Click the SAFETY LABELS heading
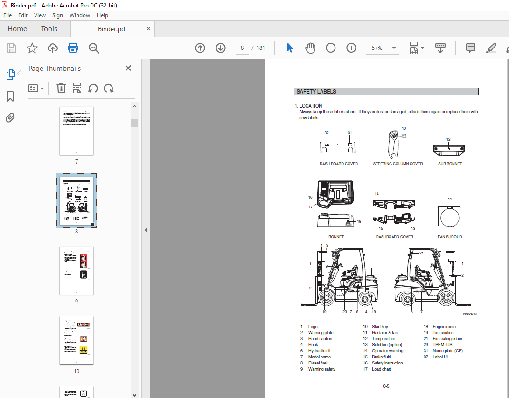509x398 pixels. click(x=316, y=92)
